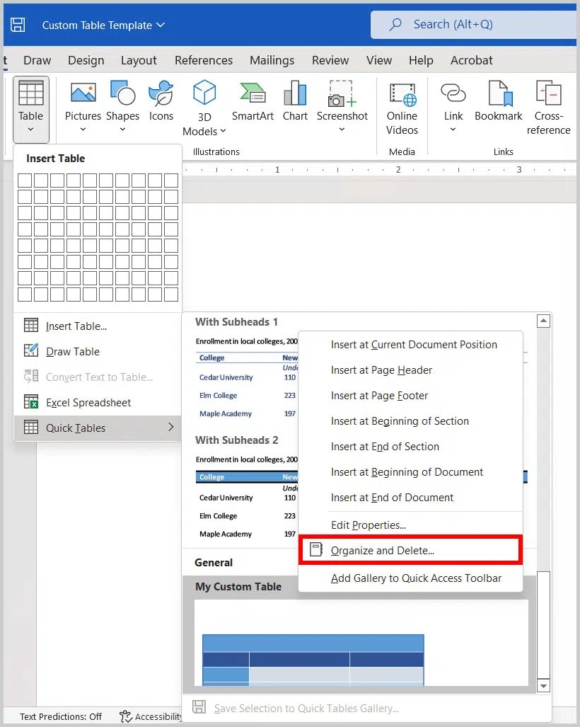Switch to the Mailings ribbon tab
The image size is (580, 727).
(272, 60)
